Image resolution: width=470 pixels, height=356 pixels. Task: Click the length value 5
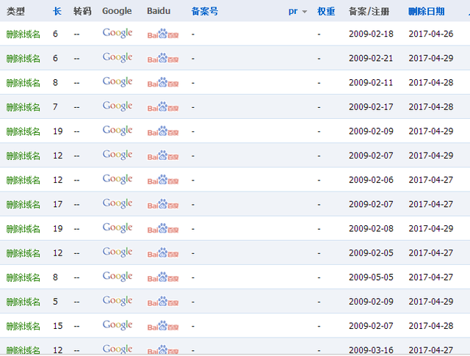(55, 302)
